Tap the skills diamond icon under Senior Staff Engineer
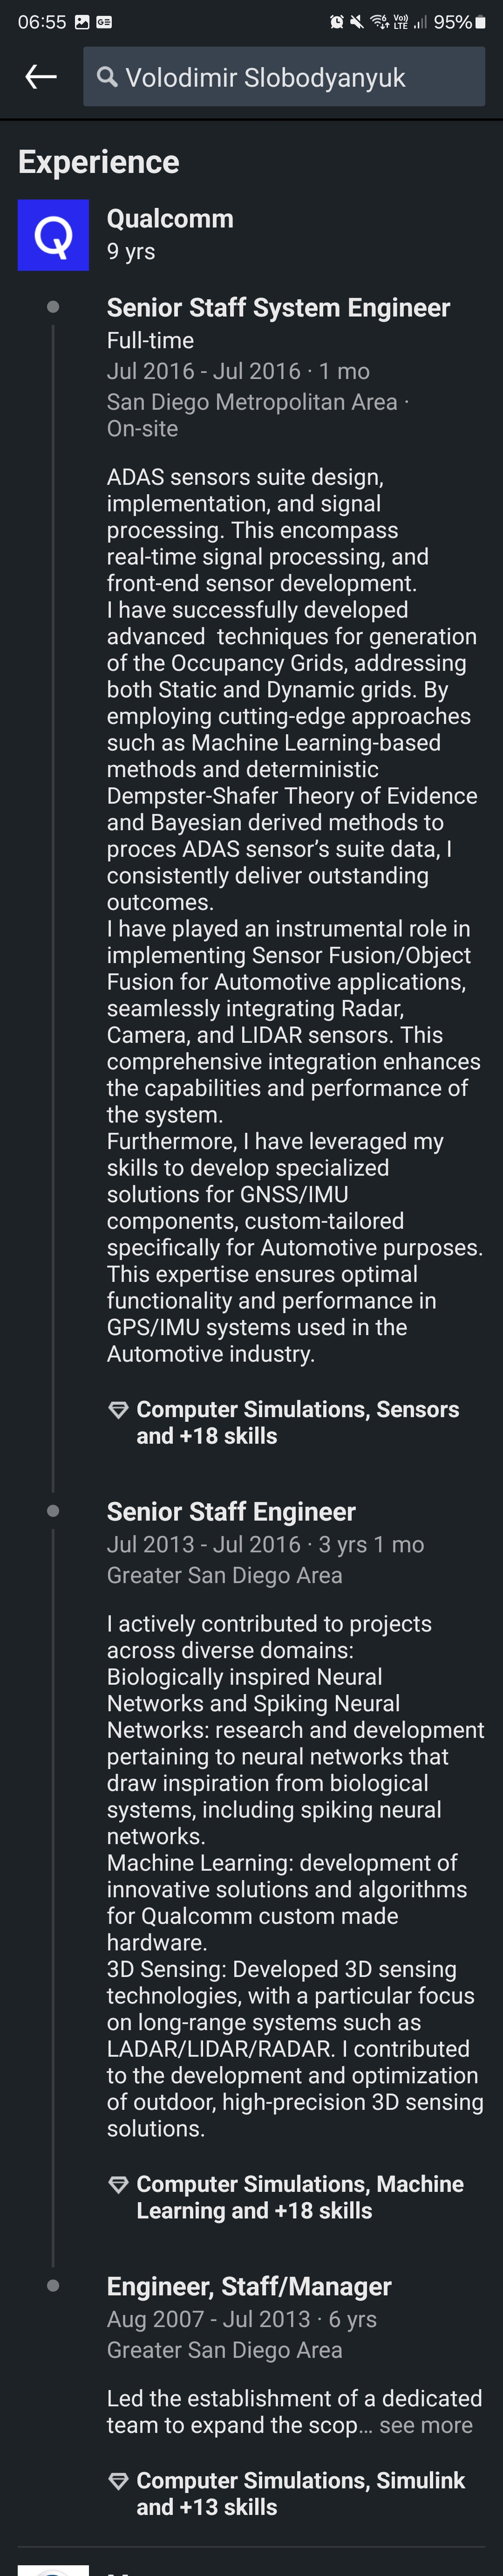Viewport: 503px width, 2576px height. [118, 2185]
